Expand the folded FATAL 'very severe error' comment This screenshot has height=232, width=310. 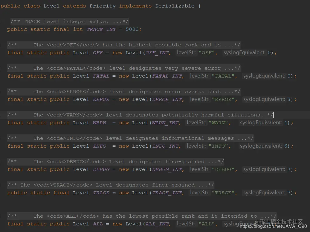(x=124, y=68)
